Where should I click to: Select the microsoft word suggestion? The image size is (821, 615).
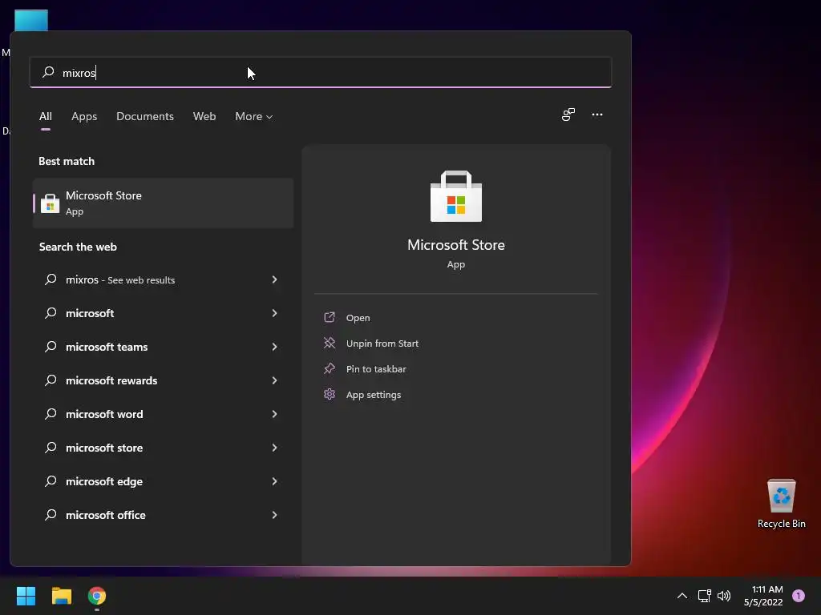163,414
